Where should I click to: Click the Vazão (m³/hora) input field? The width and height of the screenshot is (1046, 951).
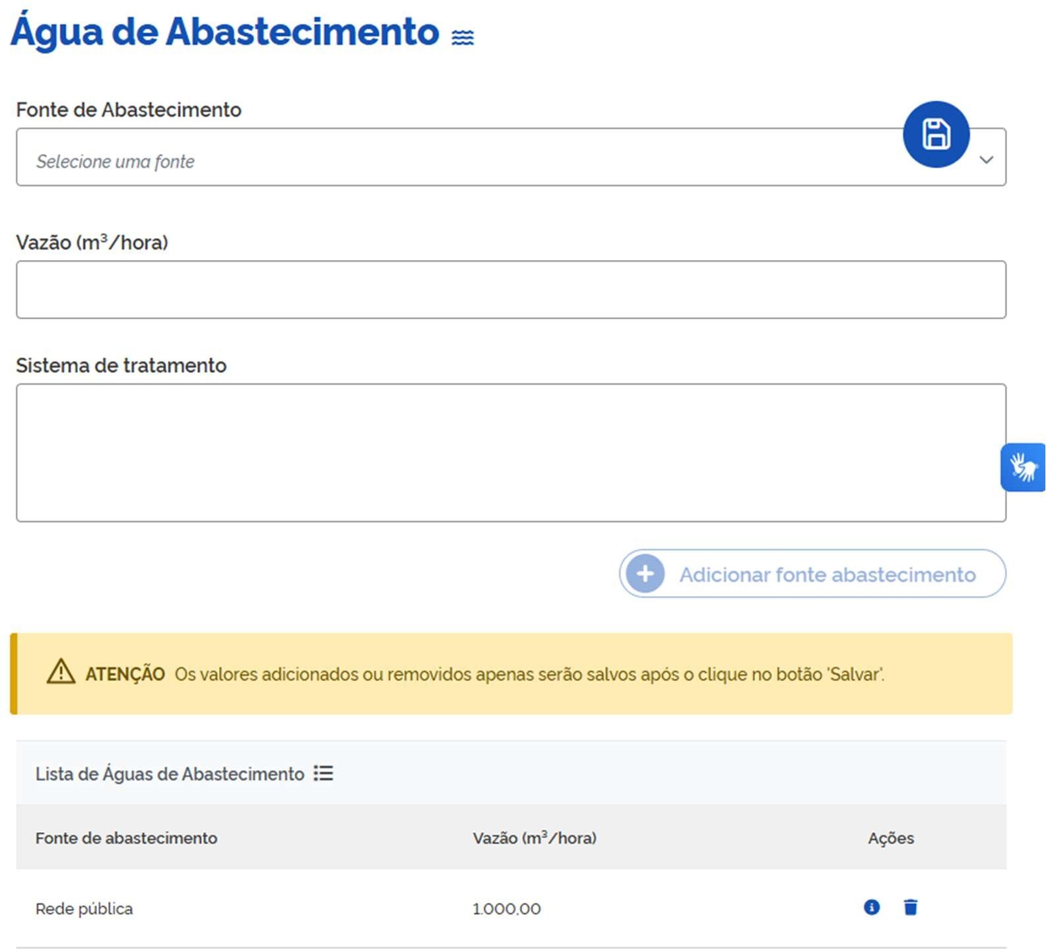click(511, 290)
